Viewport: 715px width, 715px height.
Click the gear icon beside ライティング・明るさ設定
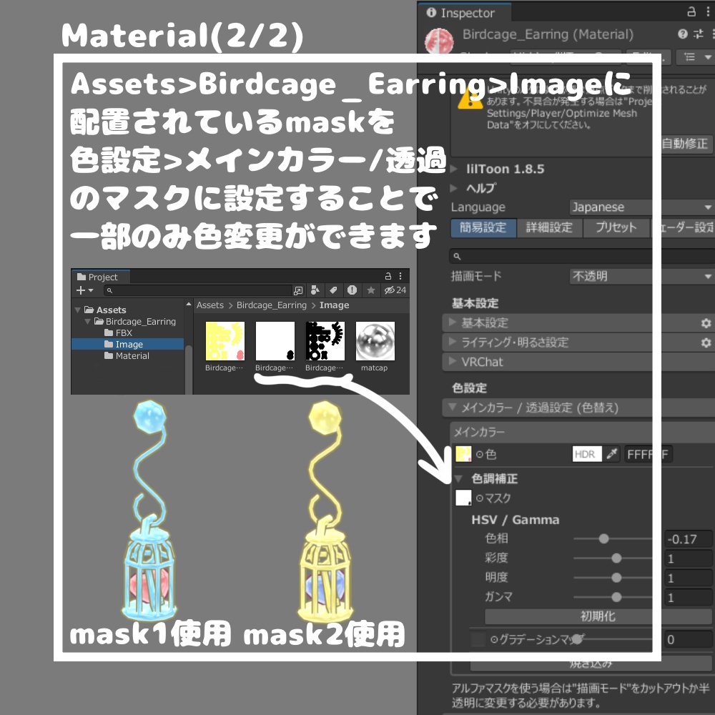click(x=706, y=342)
